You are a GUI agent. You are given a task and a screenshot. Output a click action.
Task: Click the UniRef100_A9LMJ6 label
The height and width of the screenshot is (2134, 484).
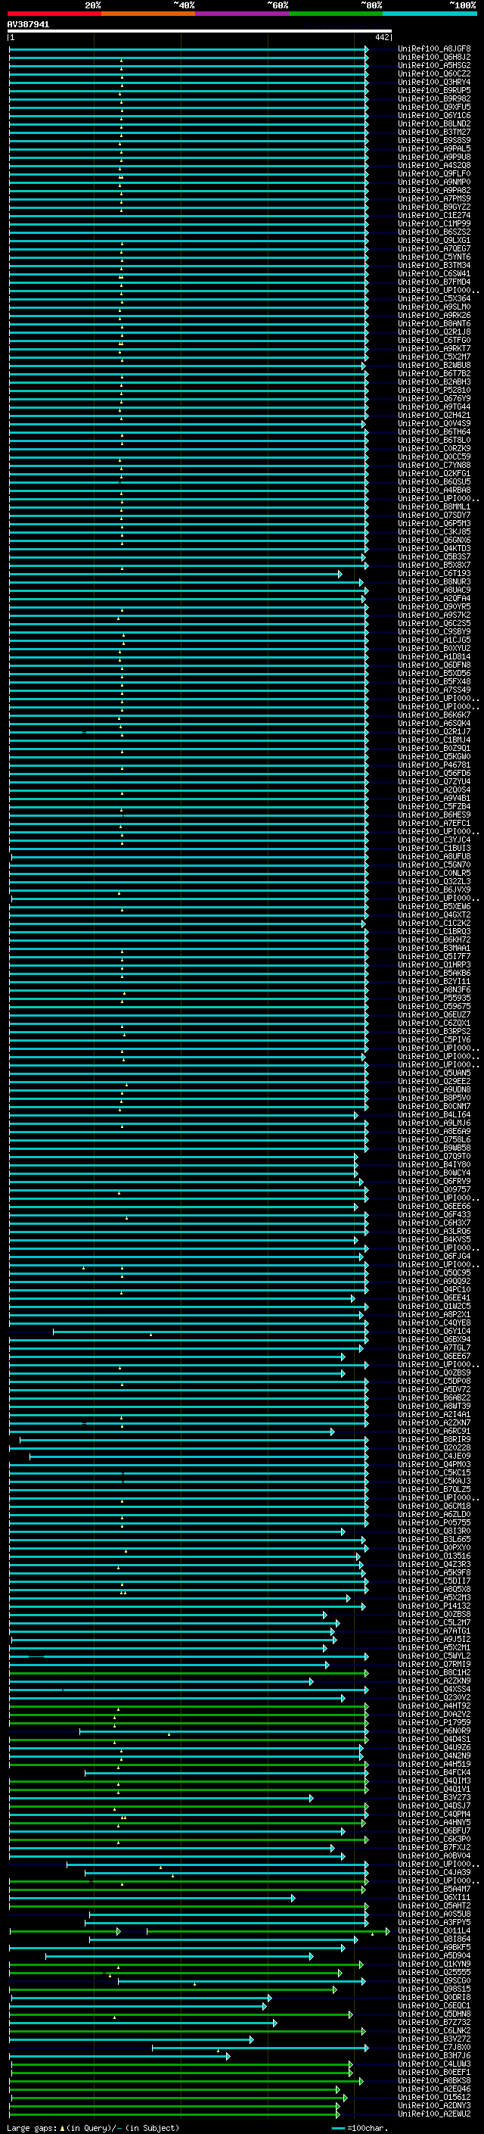coord(434,1123)
